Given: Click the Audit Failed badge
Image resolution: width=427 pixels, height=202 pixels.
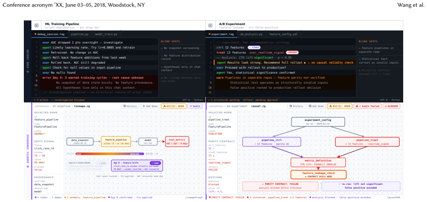Looking at the screenshot, I should click(x=367, y=106).
